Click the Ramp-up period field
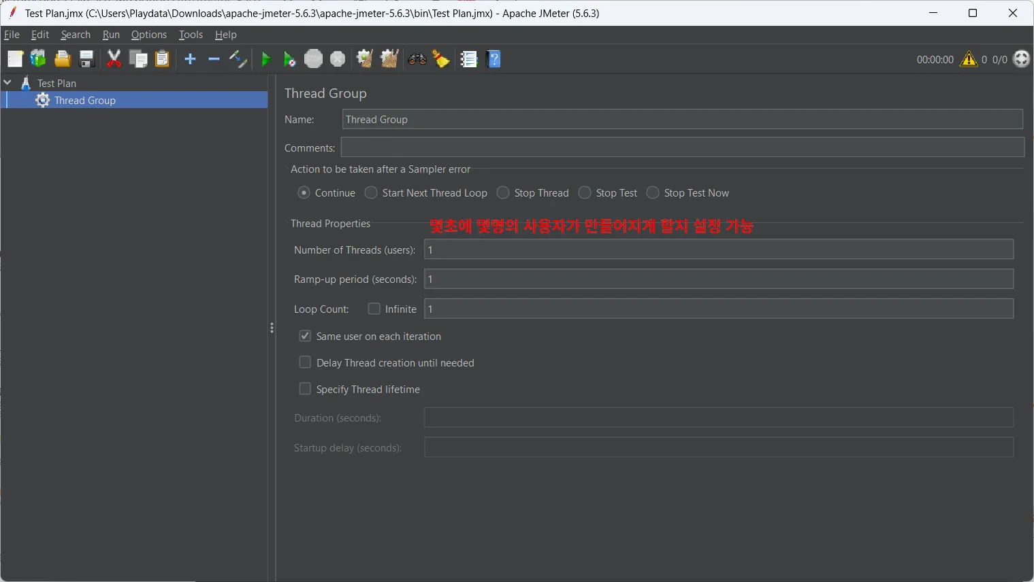 click(719, 279)
